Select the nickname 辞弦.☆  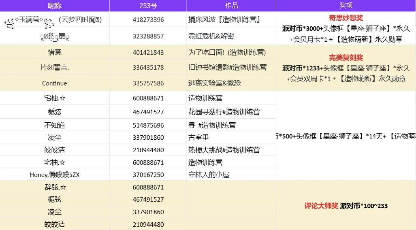click(x=55, y=187)
